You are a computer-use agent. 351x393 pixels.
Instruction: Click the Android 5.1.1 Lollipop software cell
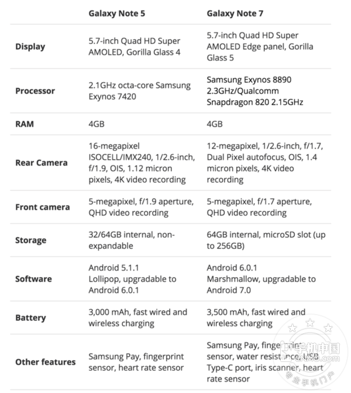click(x=132, y=279)
